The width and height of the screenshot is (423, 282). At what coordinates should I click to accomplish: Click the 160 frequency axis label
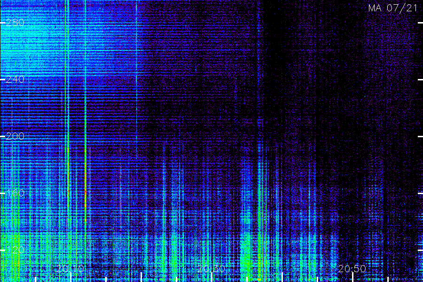coord(15,193)
